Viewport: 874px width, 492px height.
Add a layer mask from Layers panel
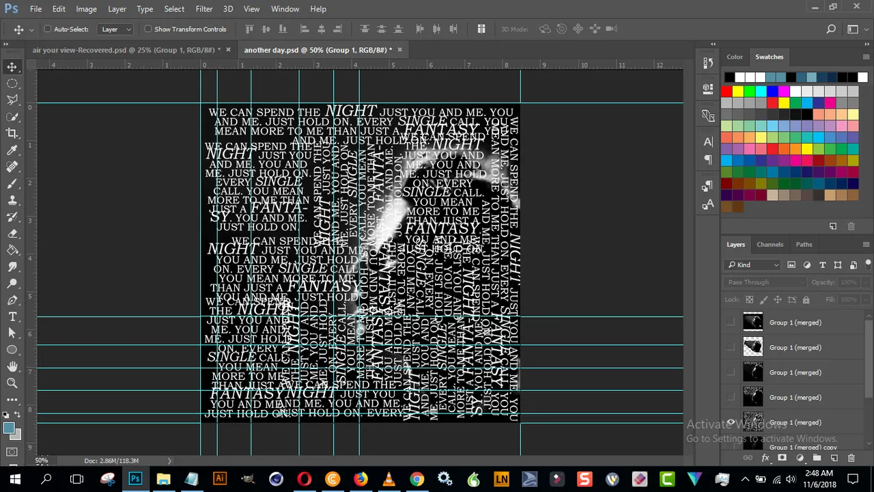[782, 458]
